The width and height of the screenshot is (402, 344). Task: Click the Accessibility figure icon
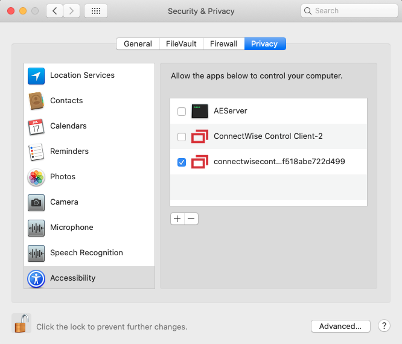pos(36,279)
